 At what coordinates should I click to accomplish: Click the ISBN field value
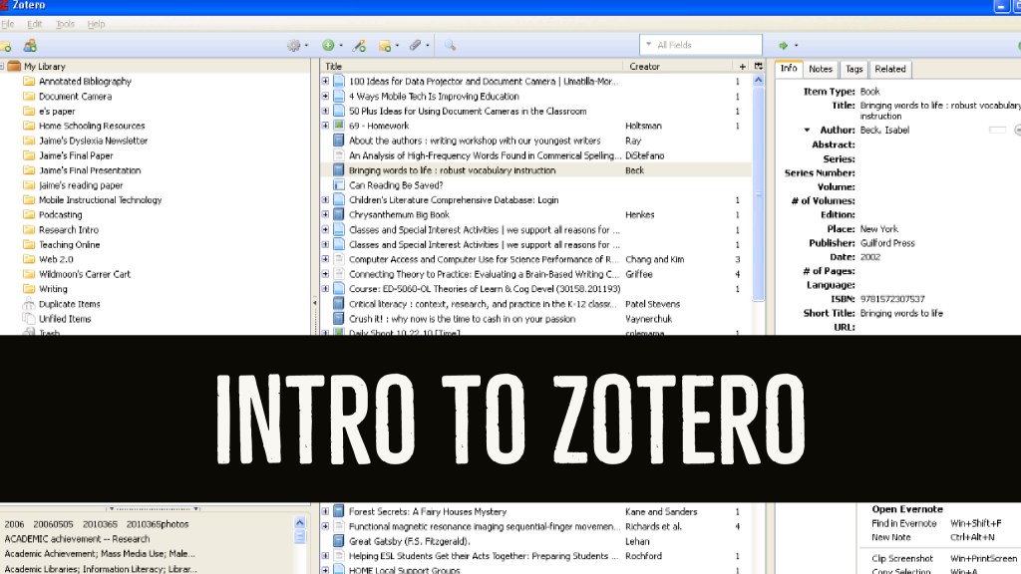point(892,299)
